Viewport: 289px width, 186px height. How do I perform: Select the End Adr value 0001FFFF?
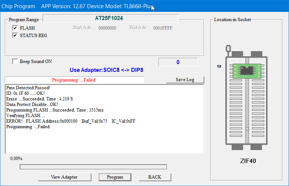pos(162,28)
